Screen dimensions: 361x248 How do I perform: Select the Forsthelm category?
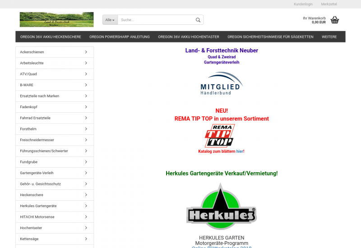[28, 129]
